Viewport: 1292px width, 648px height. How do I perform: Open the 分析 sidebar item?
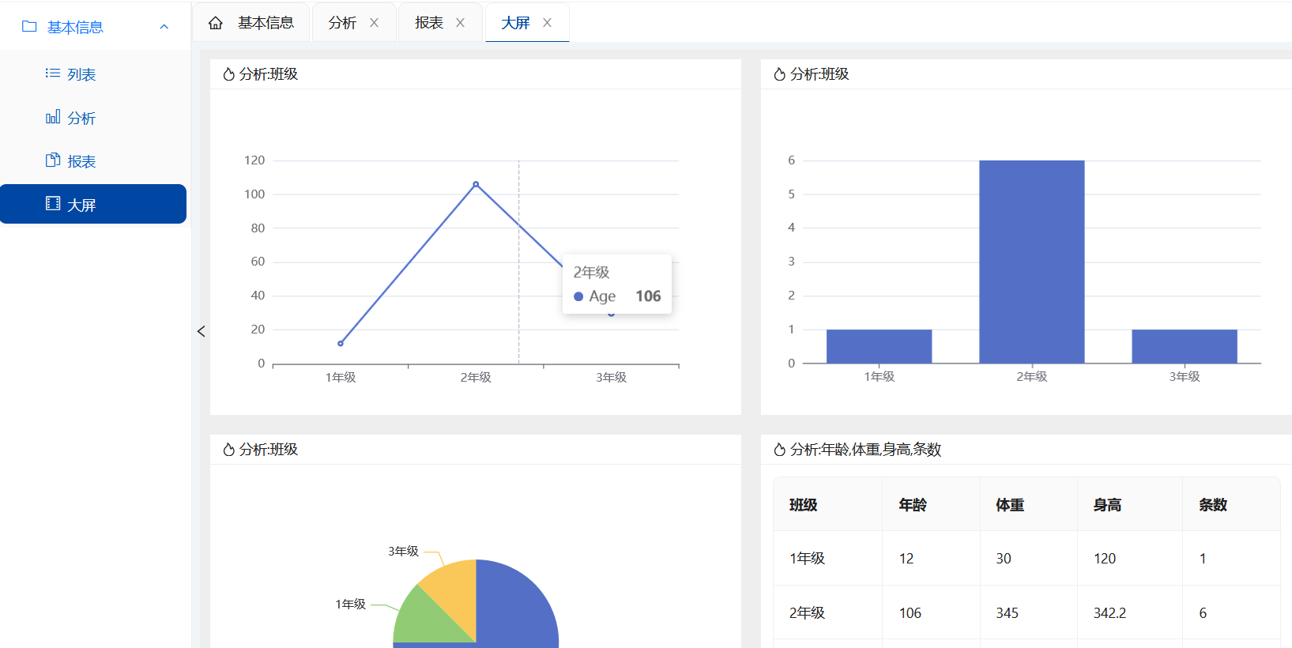click(x=93, y=118)
